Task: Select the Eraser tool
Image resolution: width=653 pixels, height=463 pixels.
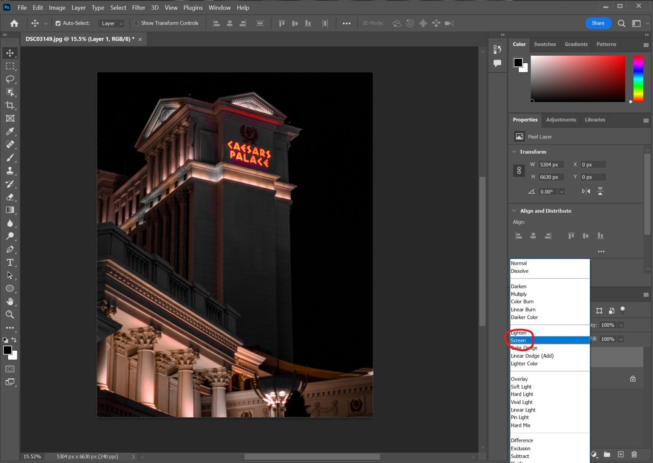Action: [x=10, y=197]
